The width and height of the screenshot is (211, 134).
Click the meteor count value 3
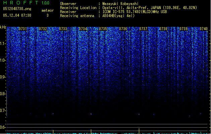pos(48,15)
